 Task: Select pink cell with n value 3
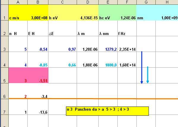pyautogui.click(x=18, y=75)
